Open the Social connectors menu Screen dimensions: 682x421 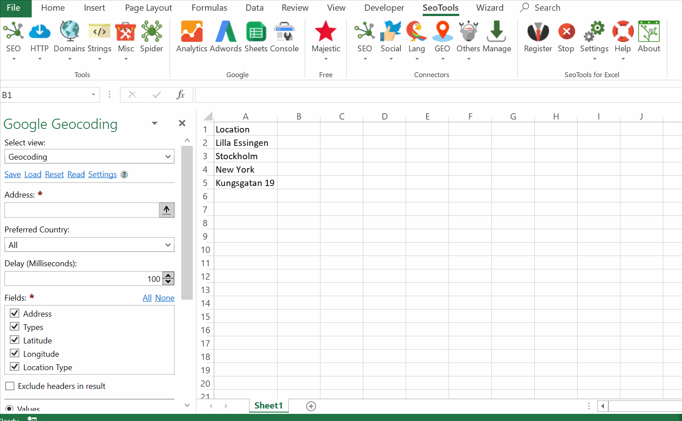391,40
